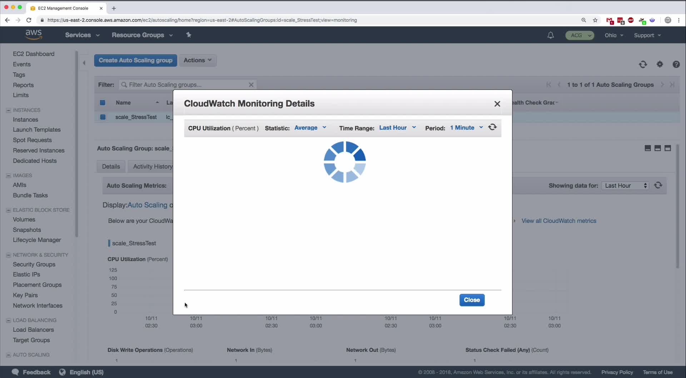Open the browser zoom indicator
686x378 pixels.
[584, 20]
